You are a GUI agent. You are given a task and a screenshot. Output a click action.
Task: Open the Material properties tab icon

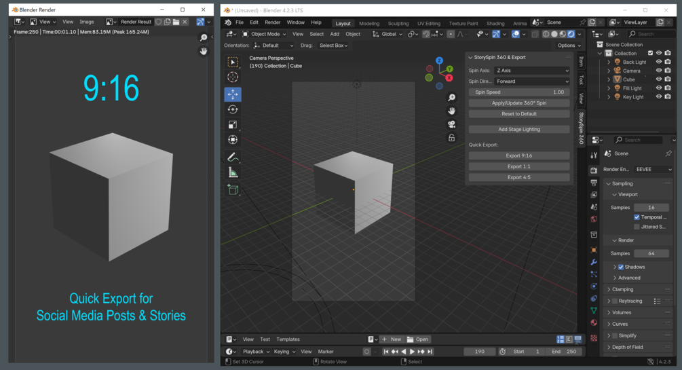coord(594,322)
